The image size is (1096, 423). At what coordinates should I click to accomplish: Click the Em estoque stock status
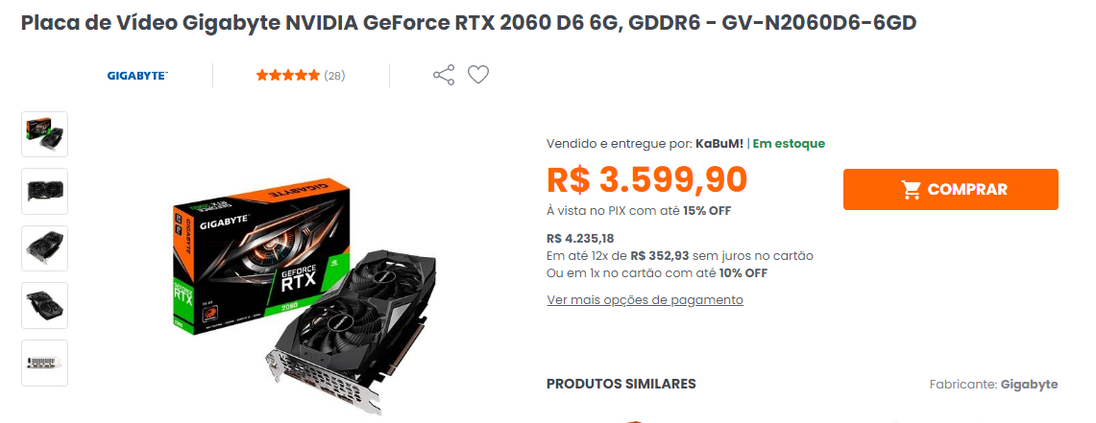tap(789, 144)
